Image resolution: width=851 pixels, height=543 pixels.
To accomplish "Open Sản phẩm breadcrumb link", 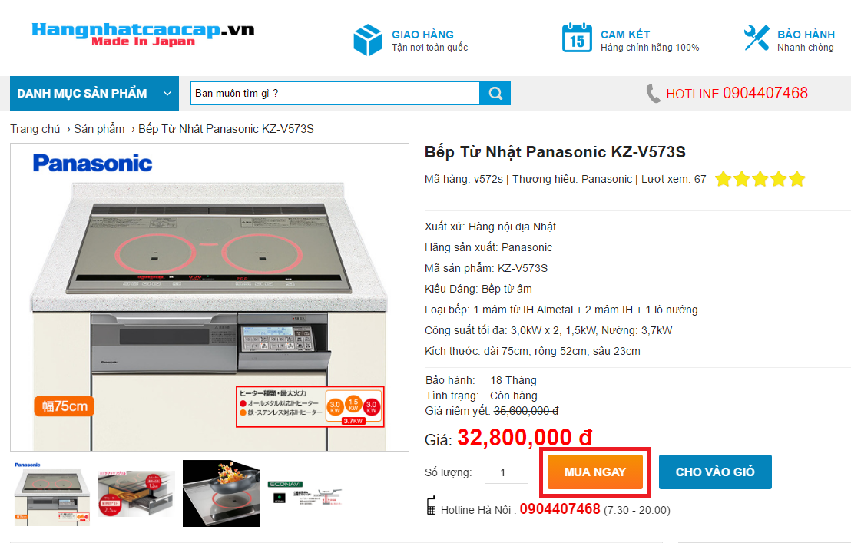I will click(x=99, y=129).
